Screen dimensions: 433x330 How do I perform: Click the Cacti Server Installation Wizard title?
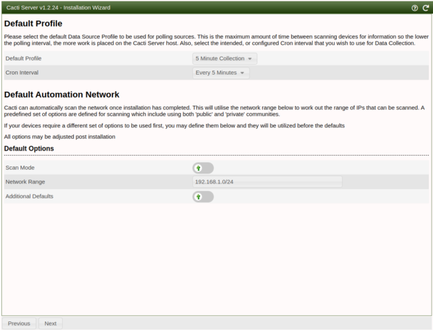[58, 8]
